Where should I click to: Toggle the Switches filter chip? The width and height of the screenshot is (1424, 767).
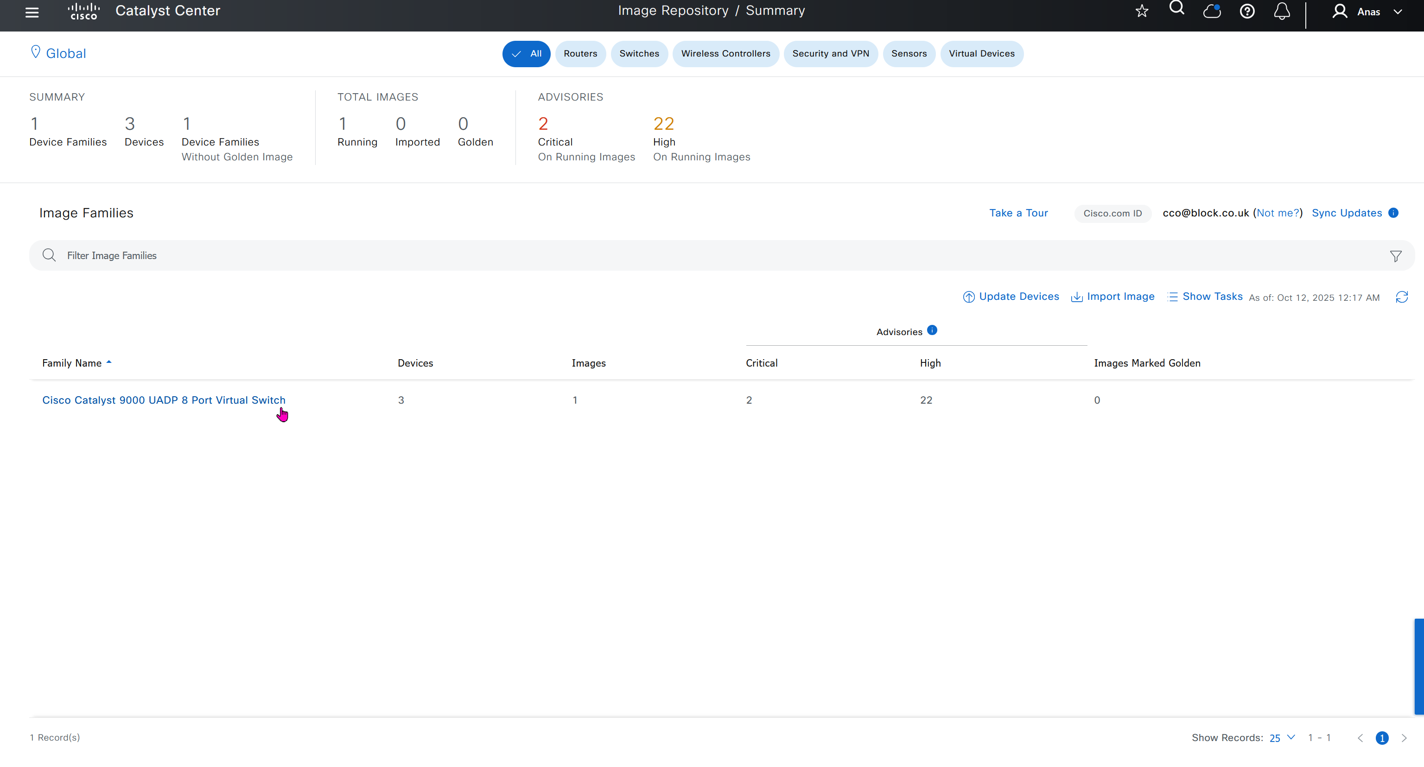tap(639, 54)
